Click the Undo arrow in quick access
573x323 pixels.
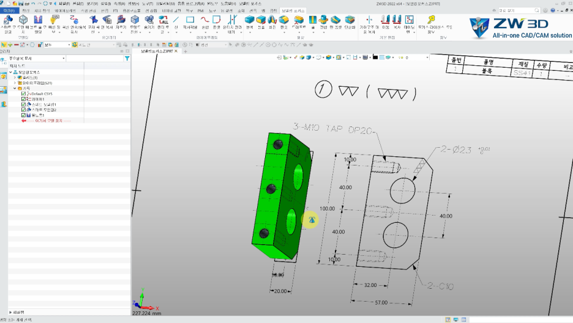tap(33, 3)
